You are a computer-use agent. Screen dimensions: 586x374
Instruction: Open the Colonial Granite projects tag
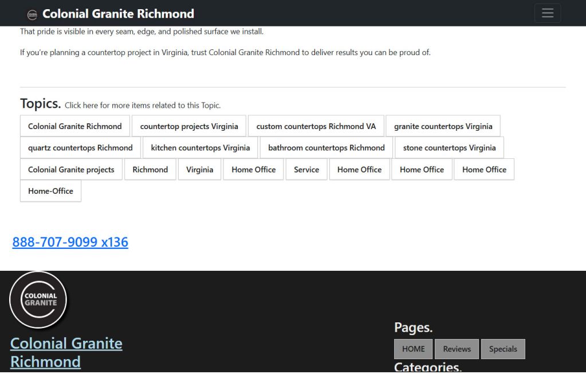(71, 169)
